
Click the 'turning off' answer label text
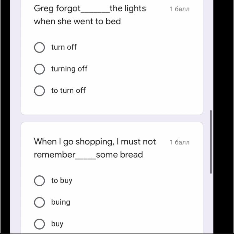coord(69,69)
